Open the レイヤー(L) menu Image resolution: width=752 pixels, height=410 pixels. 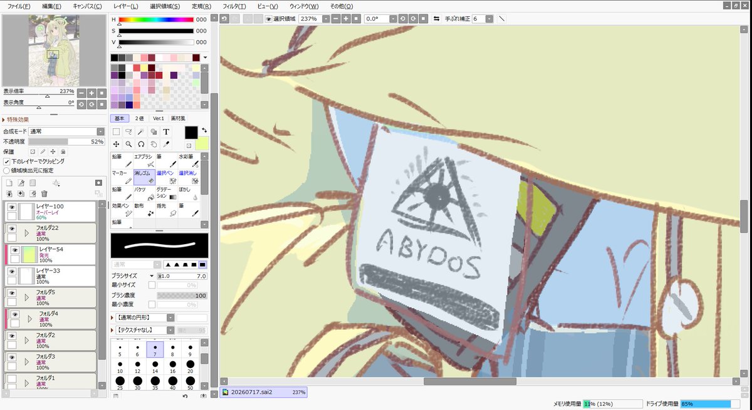(x=127, y=6)
